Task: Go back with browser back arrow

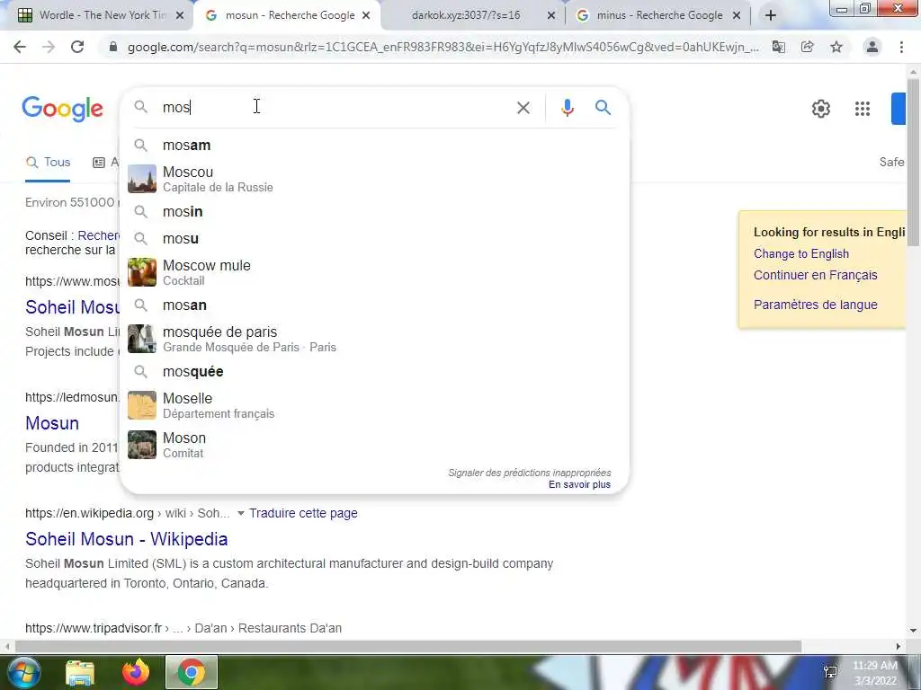Action: pyautogui.click(x=20, y=47)
